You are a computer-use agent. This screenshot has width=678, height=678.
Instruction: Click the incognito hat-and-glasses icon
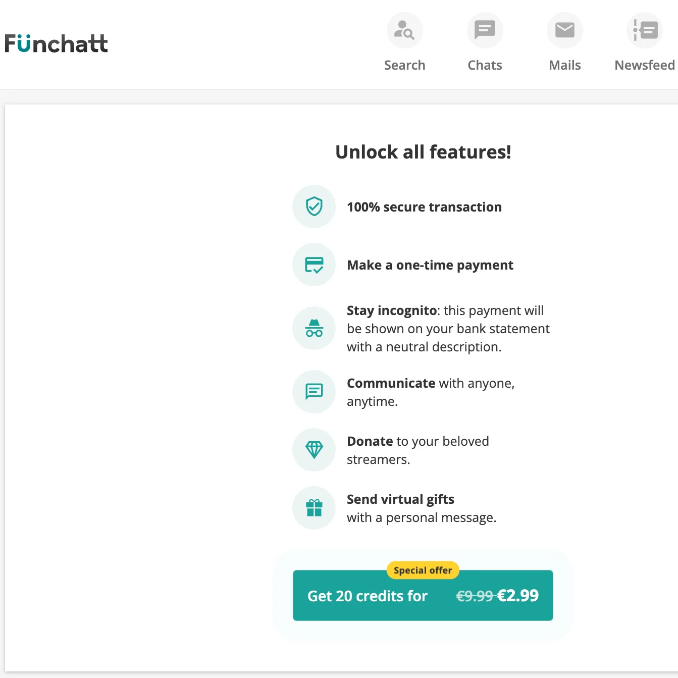pos(314,329)
